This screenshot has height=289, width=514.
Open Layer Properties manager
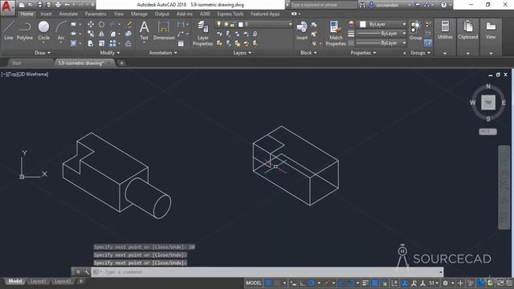203,33
